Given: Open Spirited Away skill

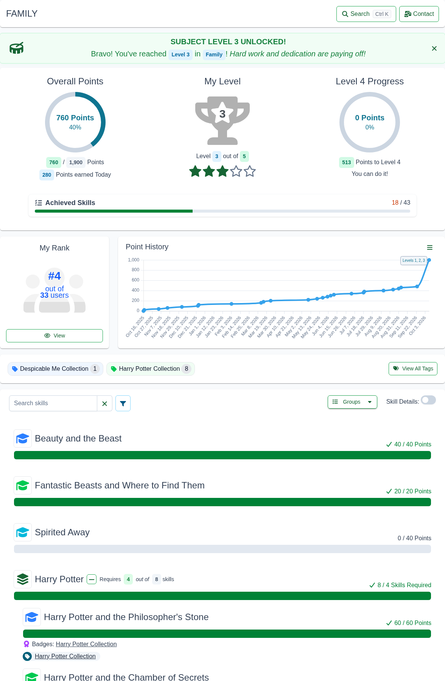Looking at the screenshot, I should click(x=62, y=532).
